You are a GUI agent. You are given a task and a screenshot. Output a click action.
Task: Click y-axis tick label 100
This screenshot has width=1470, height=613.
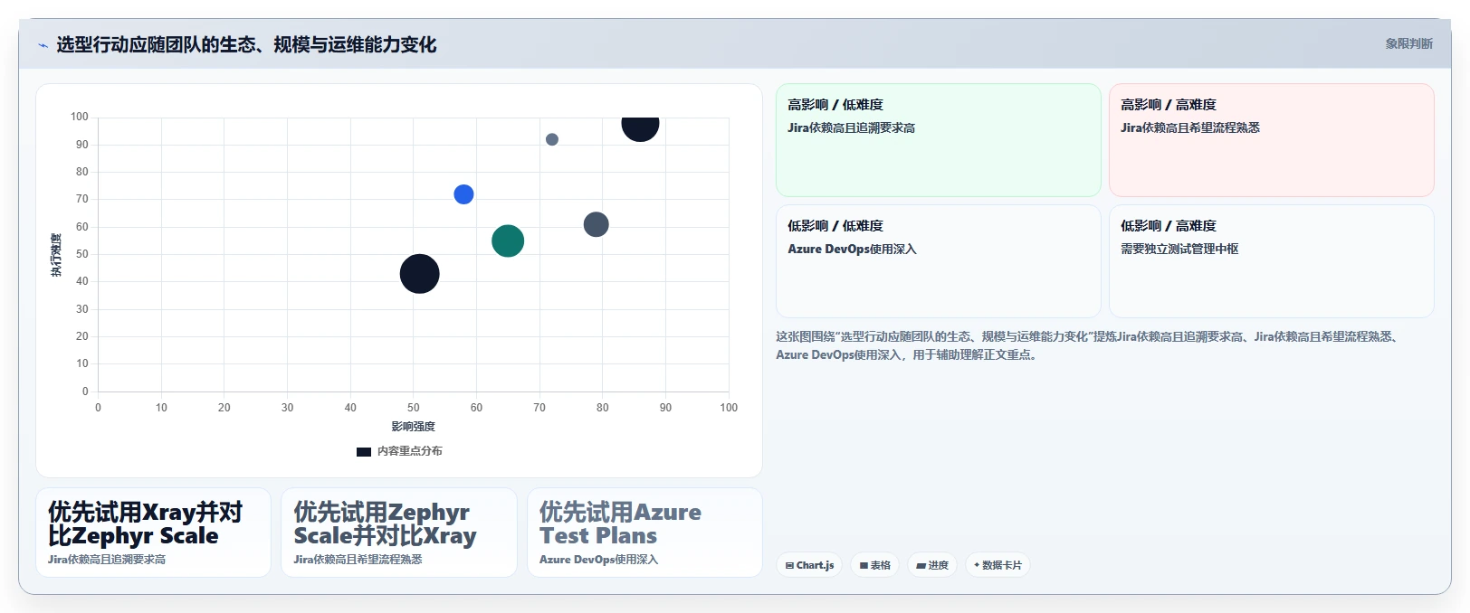pyautogui.click(x=80, y=117)
